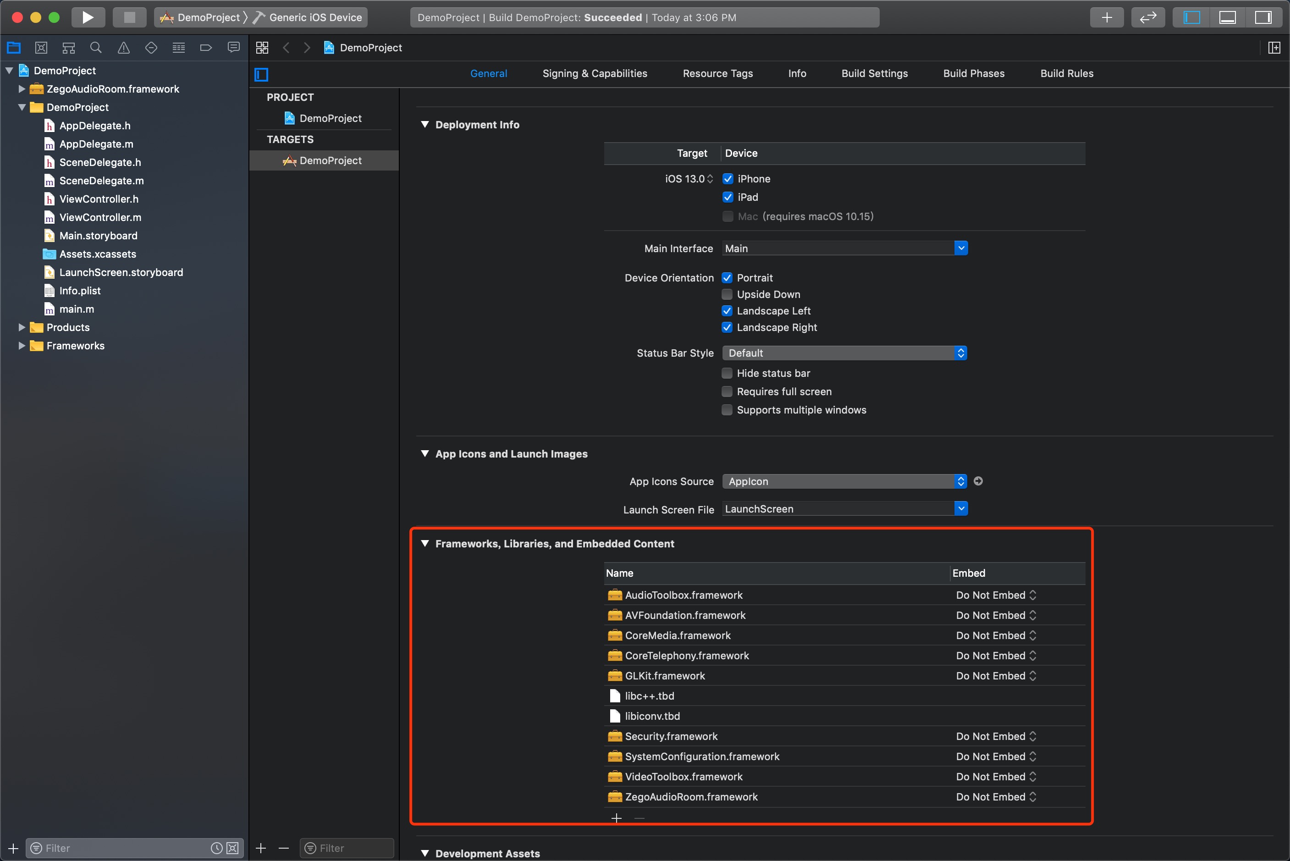This screenshot has width=1290, height=861.
Task: Disable Landscape Left orientation
Action: click(x=727, y=311)
